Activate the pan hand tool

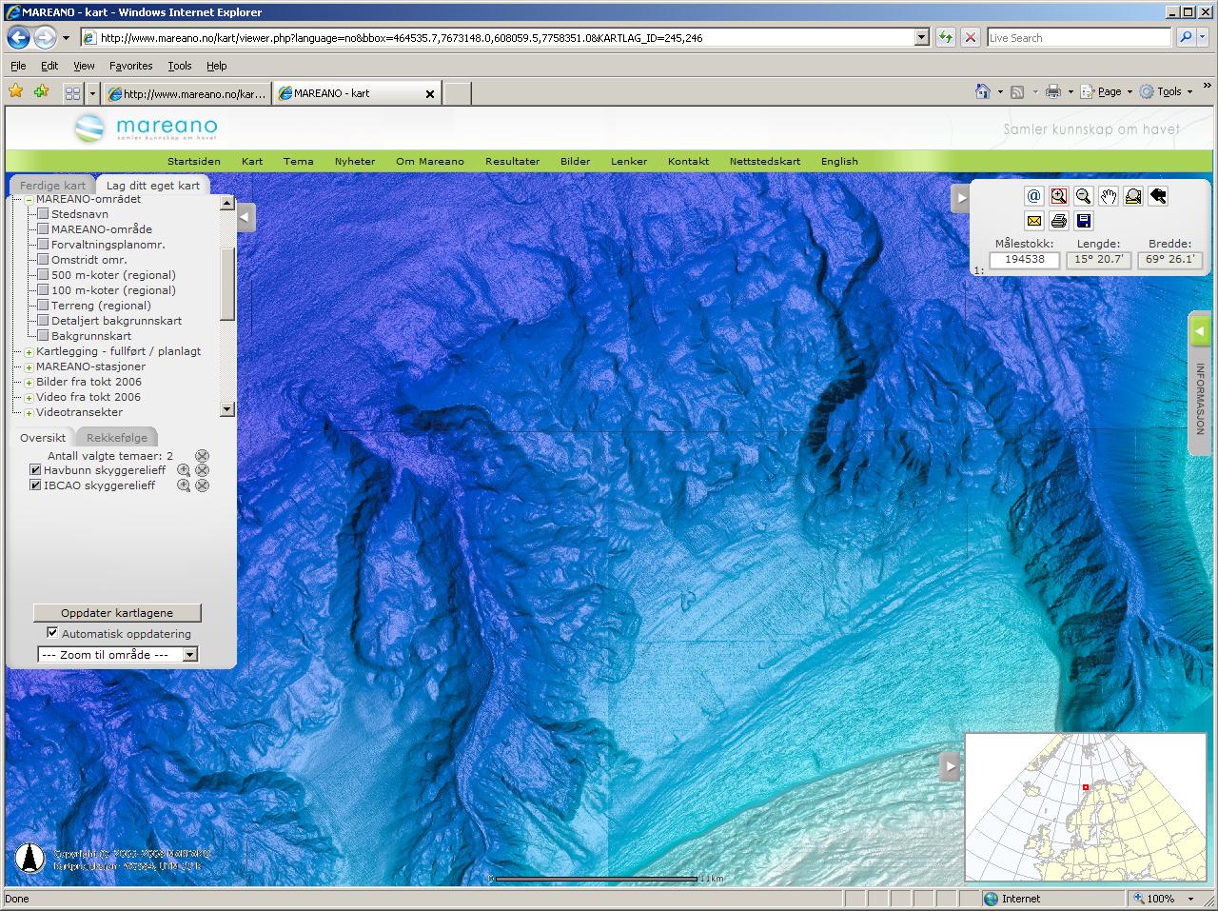pyautogui.click(x=1108, y=196)
